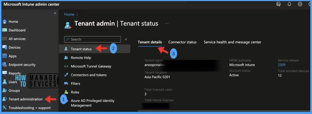Screen dimensions: 312x114
Task: Go to Home via breadcrumb link
Action: (69, 14)
